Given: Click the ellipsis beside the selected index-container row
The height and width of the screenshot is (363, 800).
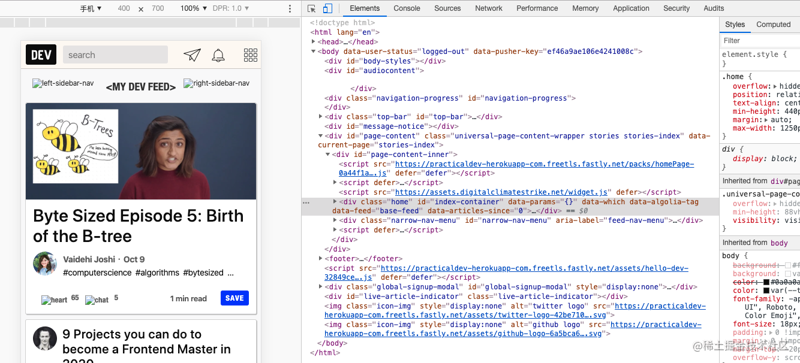Looking at the screenshot, I should (306, 202).
